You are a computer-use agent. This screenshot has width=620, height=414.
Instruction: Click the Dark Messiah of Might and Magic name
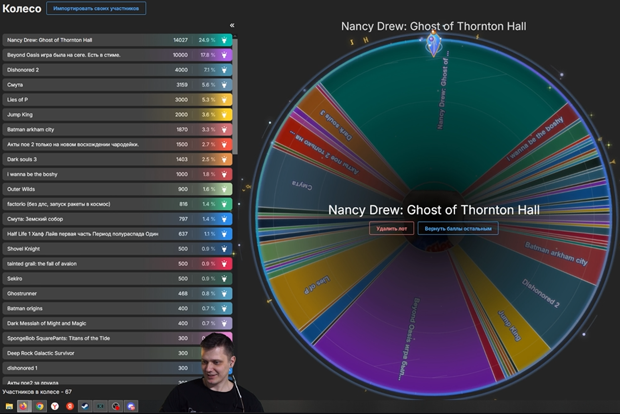pos(47,323)
